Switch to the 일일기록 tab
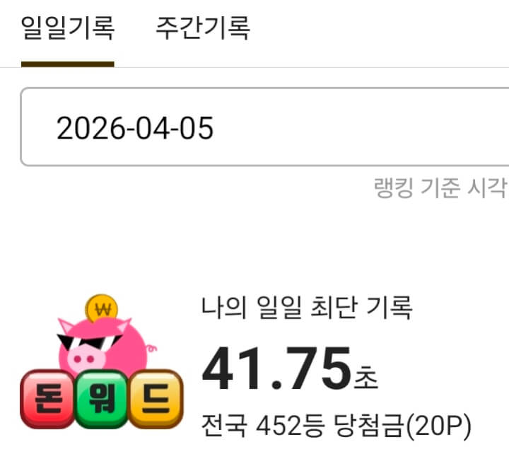Viewport: 509px width, 471px height. [68, 28]
